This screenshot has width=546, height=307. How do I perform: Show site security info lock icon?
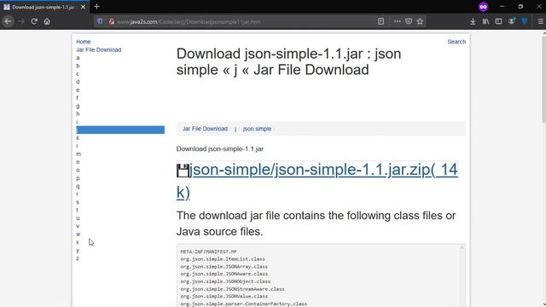point(112,21)
